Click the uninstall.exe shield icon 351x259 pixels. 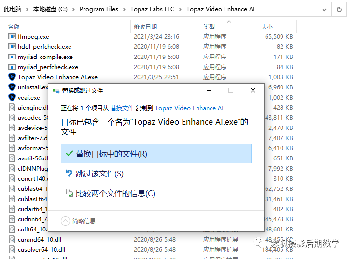coord(12,87)
